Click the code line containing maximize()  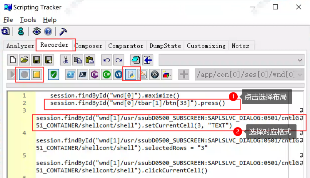(x=115, y=95)
